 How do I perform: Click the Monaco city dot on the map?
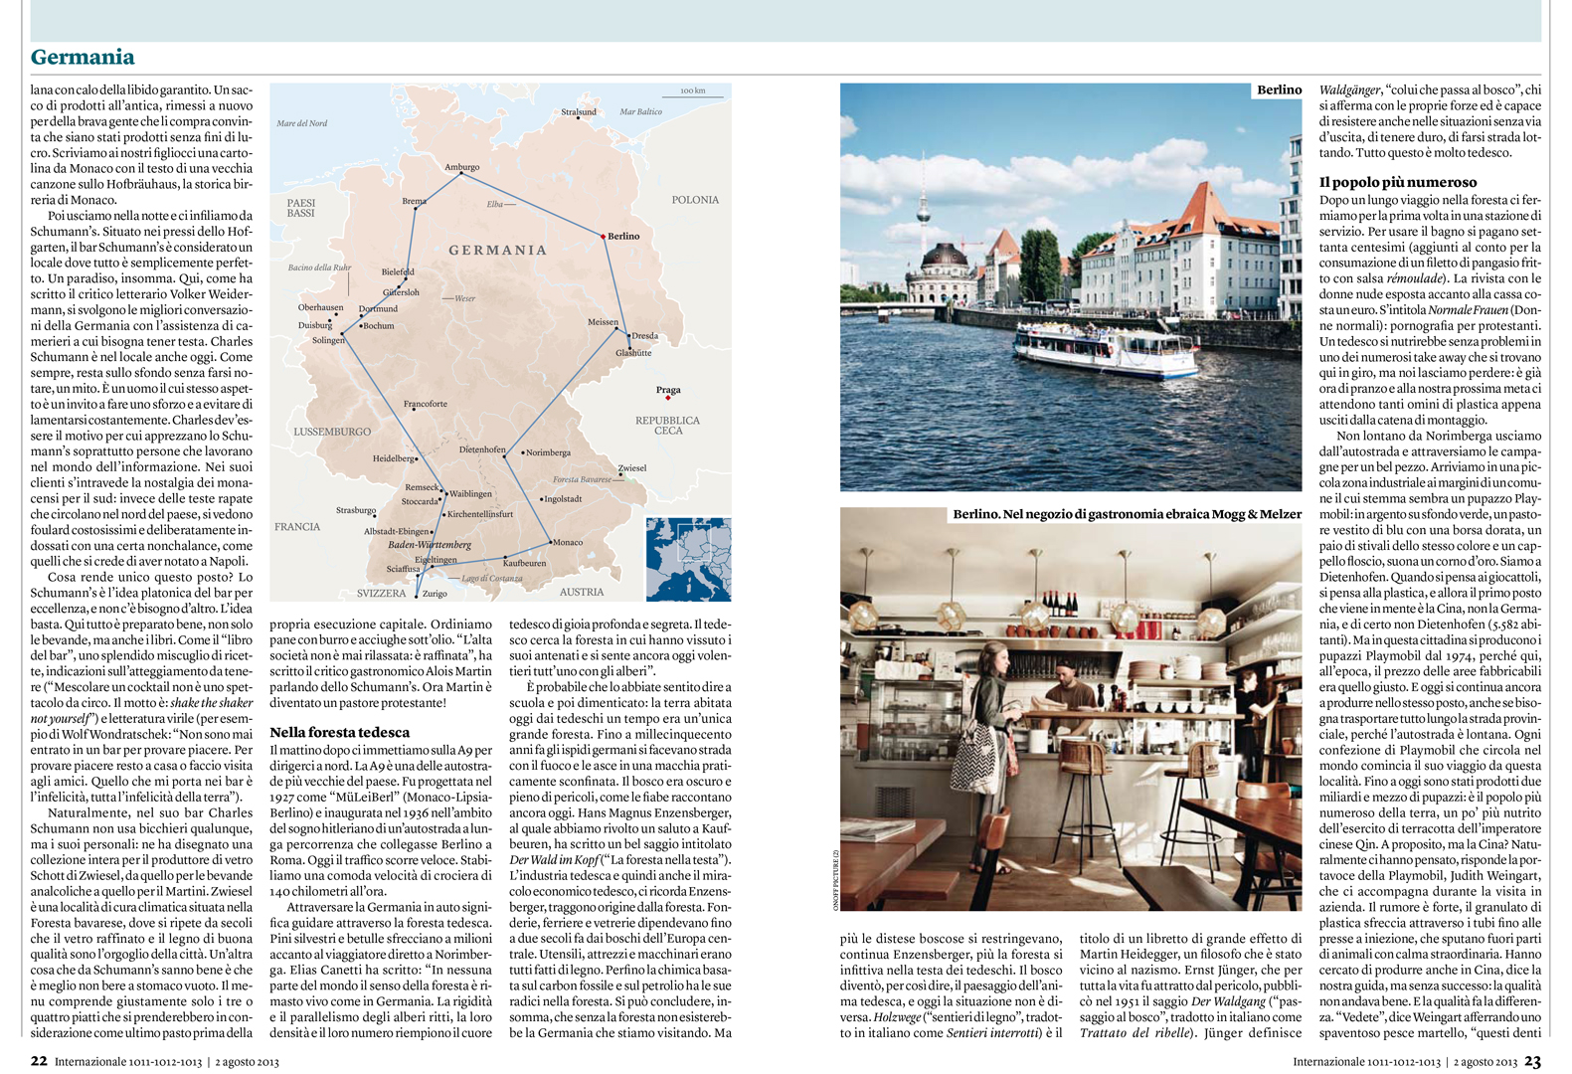tap(551, 542)
